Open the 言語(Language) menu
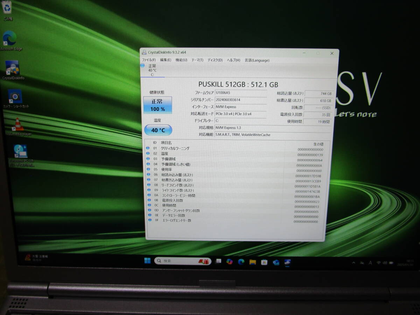This screenshot has height=315, width=420. tap(257, 60)
